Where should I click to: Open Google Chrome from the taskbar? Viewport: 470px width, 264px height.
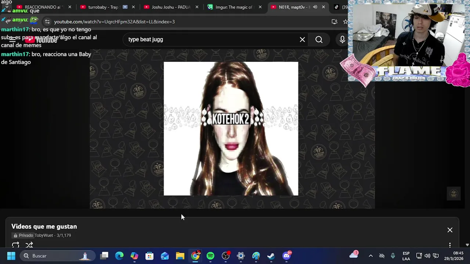point(195,256)
